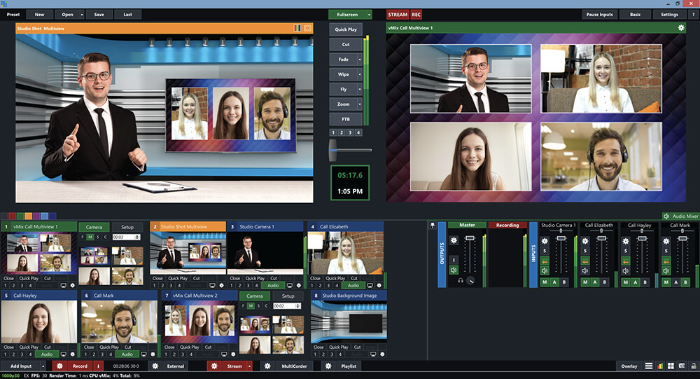Open gear settings for Call Elizabeth input
700x379 pixels.
(377, 286)
